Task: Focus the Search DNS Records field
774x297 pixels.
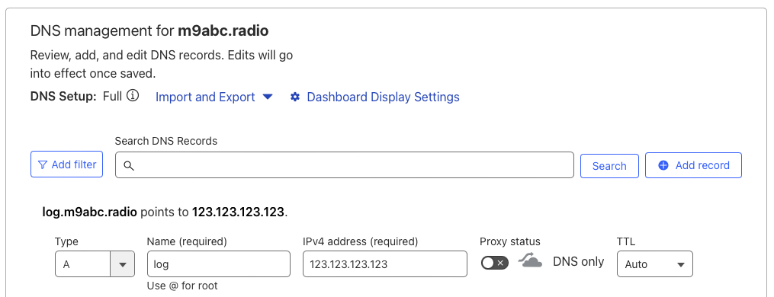Action: point(345,164)
